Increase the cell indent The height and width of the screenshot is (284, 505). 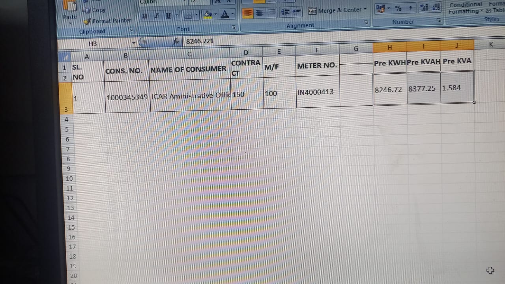(x=297, y=11)
